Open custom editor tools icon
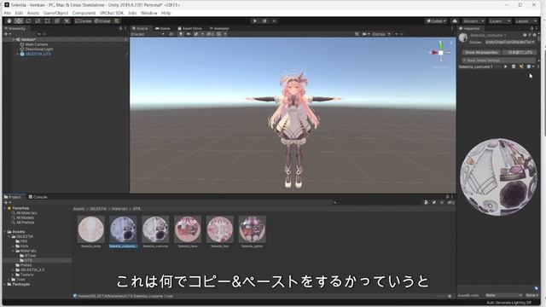 [x=67, y=20]
